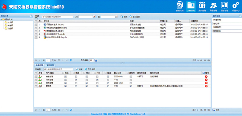Delete the 销售主管 permission row
Viewport: 242px width, 116px height.
206,77
